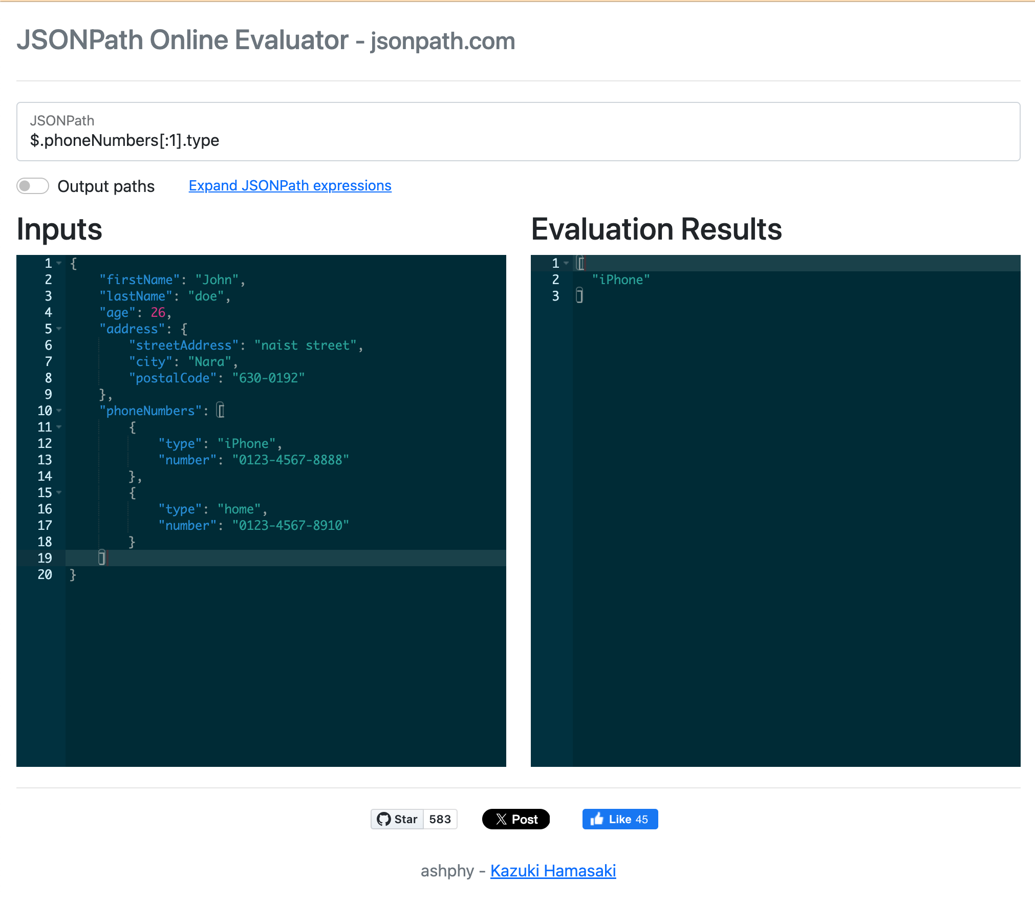Image resolution: width=1035 pixels, height=901 pixels.
Task: Fold the first phone number object
Action: (x=59, y=427)
